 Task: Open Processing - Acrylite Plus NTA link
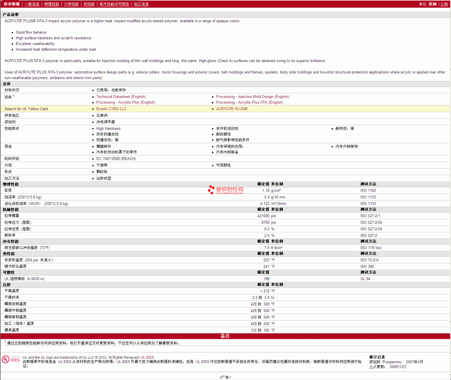(250, 102)
